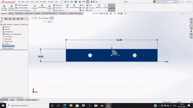Click the Revolved Boss/Base tool

click(x=11, y=8)
